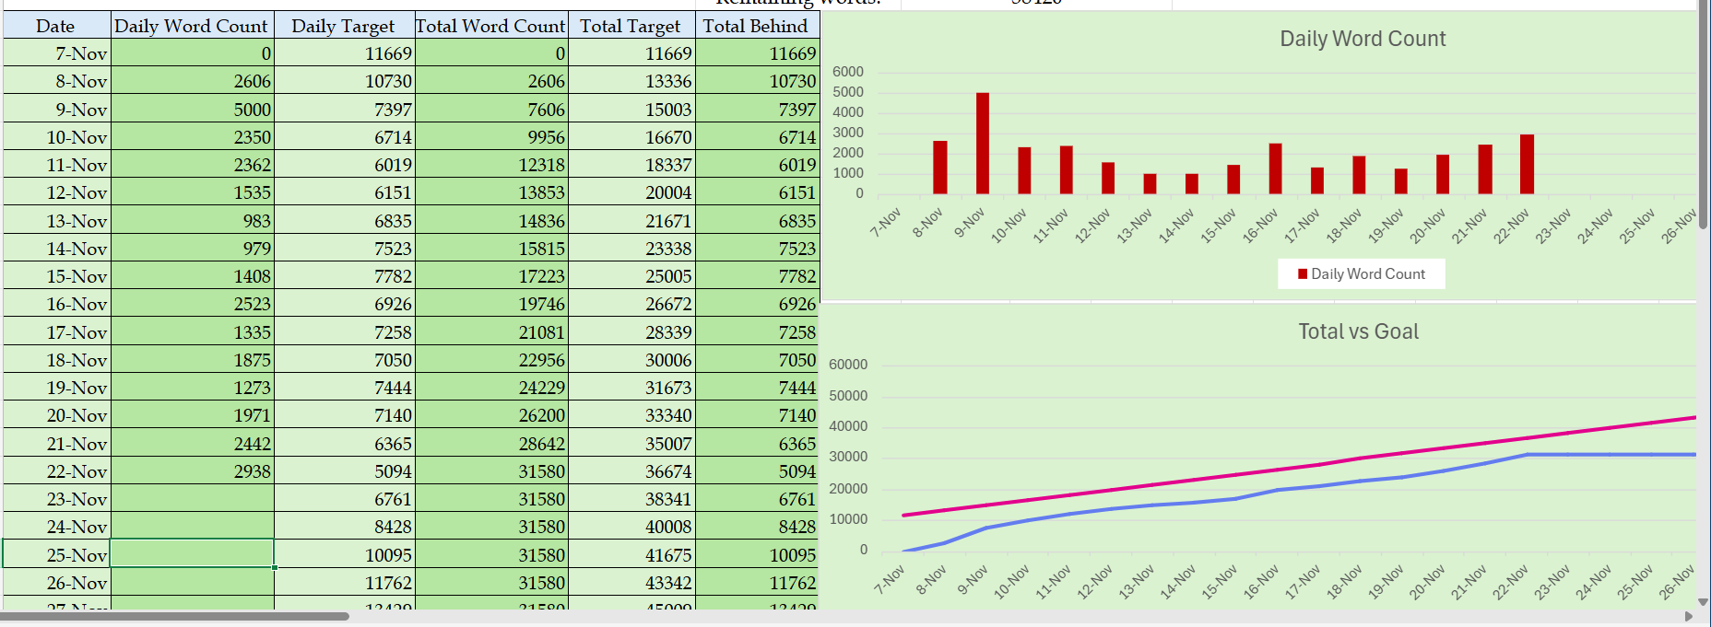Select the Total vs Goal chart title
Screen dimensions: 1711x627
point(1358,331)
